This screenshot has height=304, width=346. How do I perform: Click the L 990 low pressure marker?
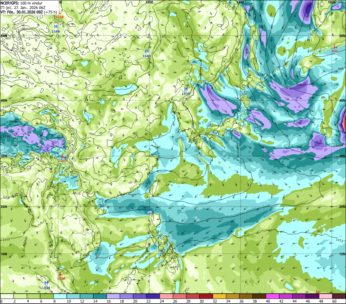click(x=335, y=48)
